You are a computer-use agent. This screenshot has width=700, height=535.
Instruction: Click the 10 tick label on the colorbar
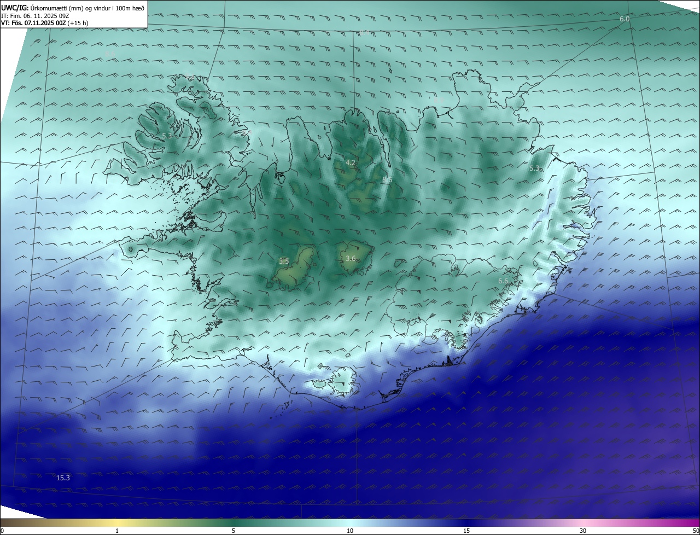pyautogui.click(x=350, y=531)
